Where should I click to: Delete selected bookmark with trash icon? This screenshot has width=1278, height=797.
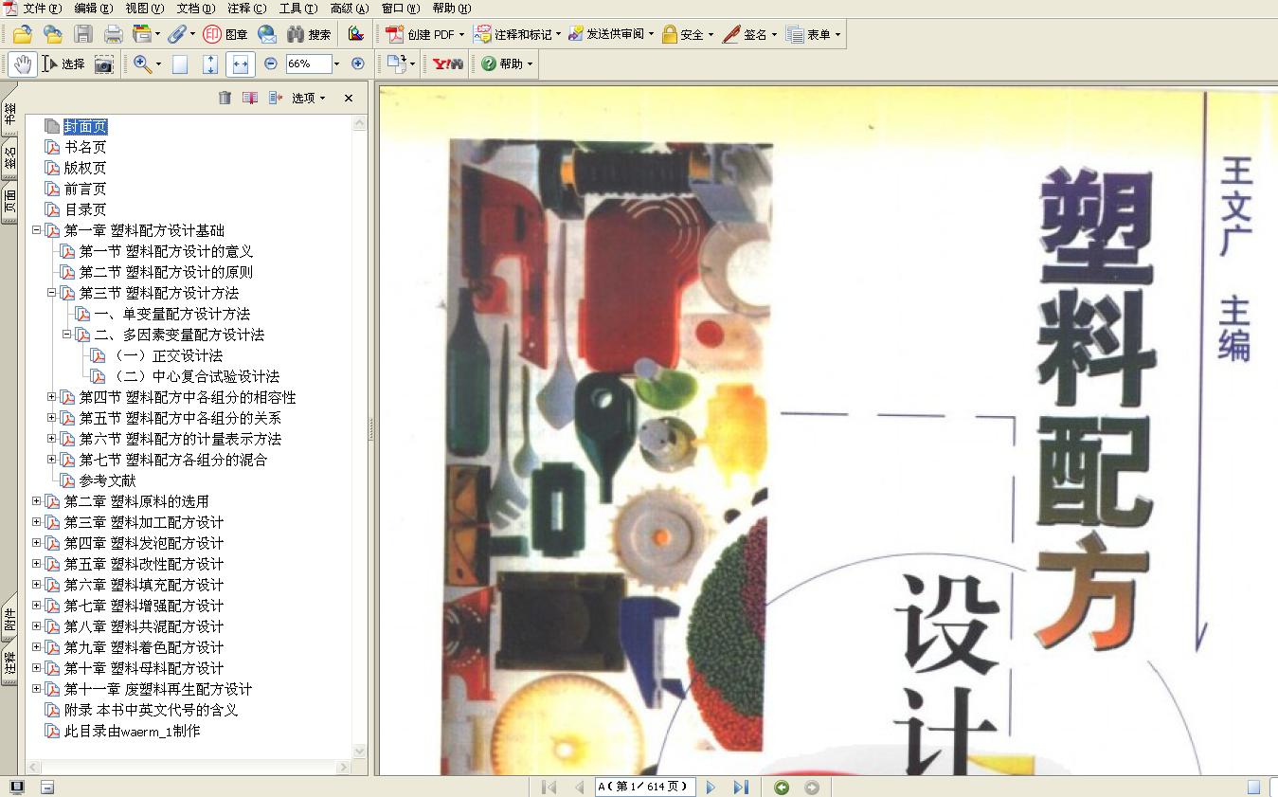pyautogui.click(x=225, y=98)
